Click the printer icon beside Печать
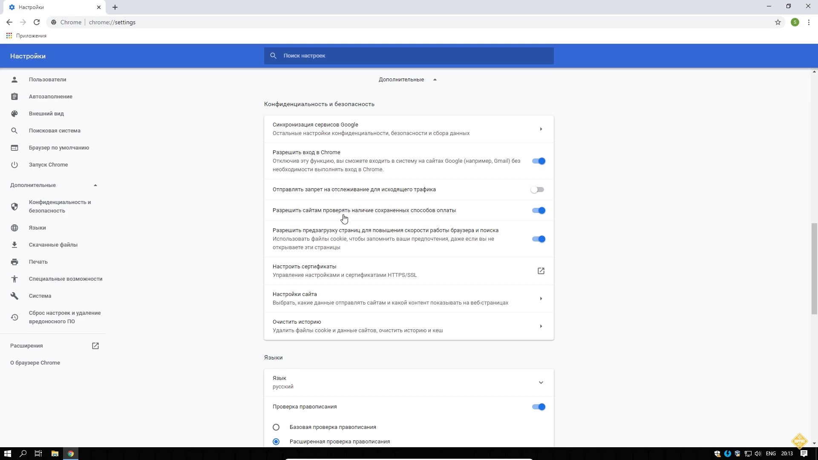Image resolution: width=818 pixels, height=460 pixels. [14, 262]
